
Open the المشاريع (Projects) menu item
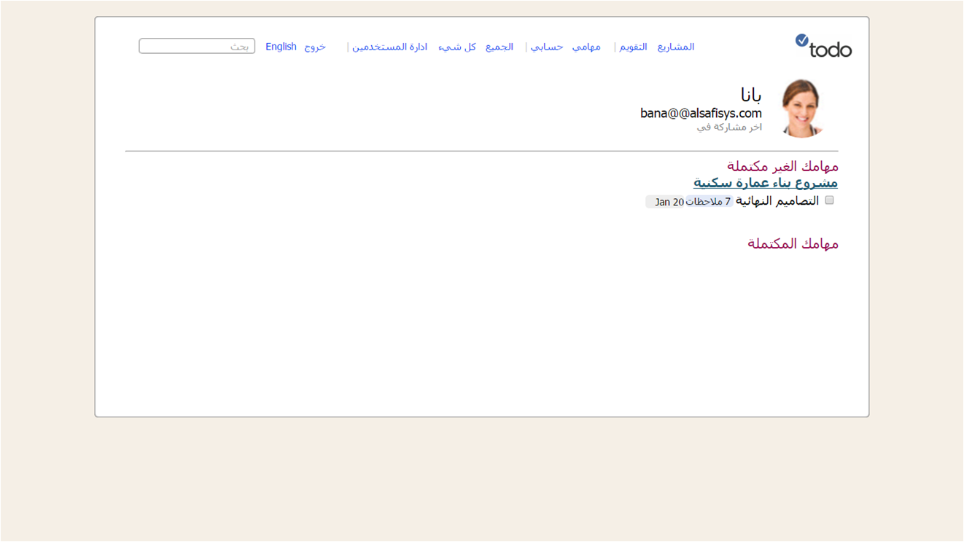click(x=675, y=47)
